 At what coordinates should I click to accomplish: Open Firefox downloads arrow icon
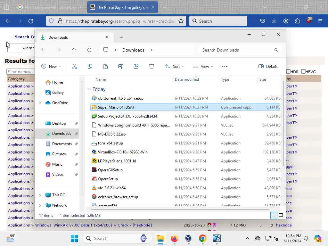point(274,21)
